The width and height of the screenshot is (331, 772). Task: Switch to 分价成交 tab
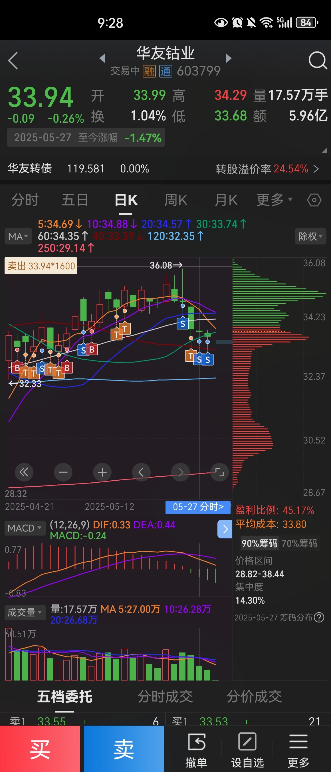(x=254, y=697)
